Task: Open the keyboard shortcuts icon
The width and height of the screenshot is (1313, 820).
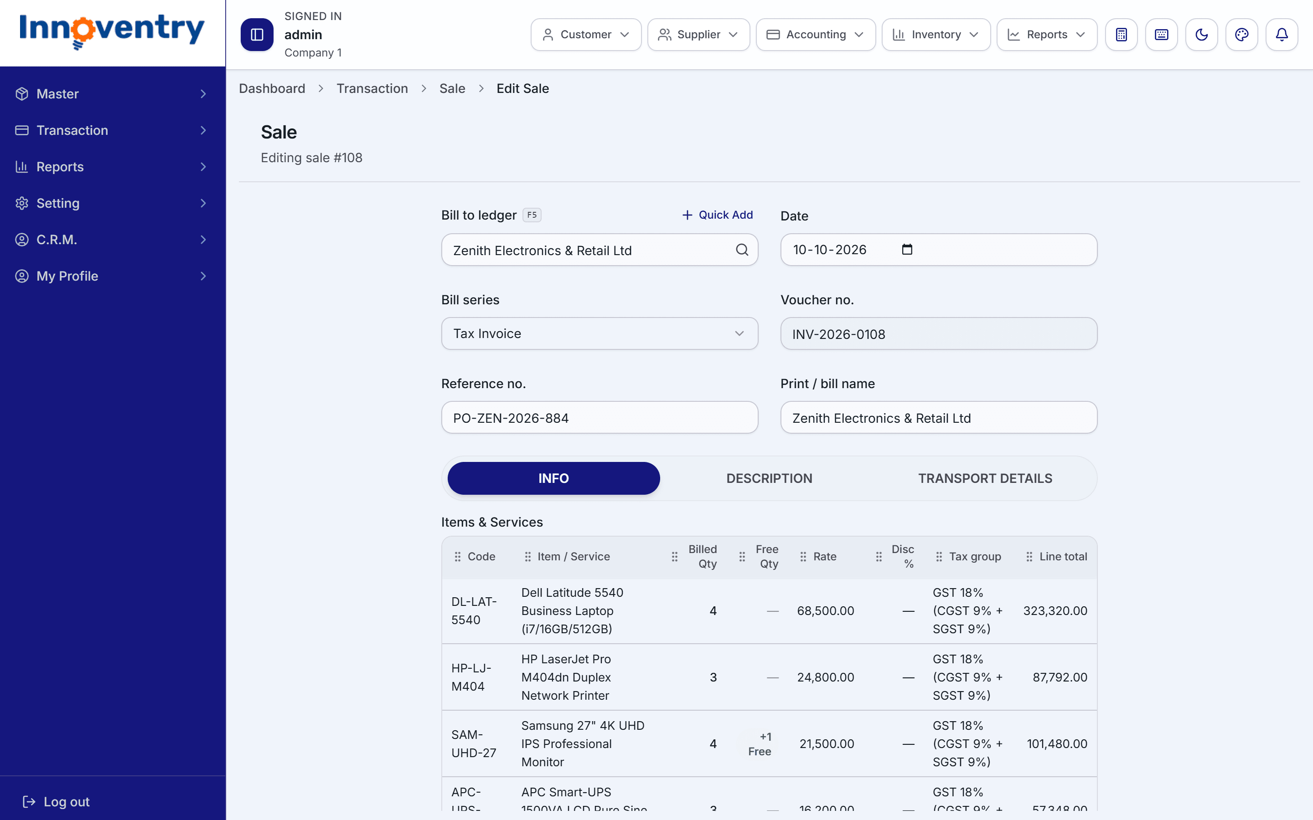Action: tap(1161, 35)
